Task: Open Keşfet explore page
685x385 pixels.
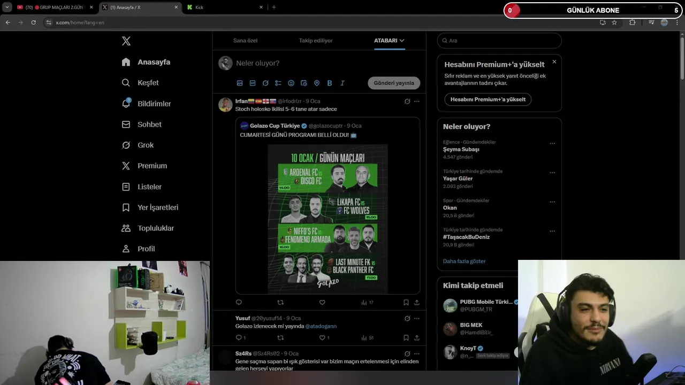Action: pos(140,83)
